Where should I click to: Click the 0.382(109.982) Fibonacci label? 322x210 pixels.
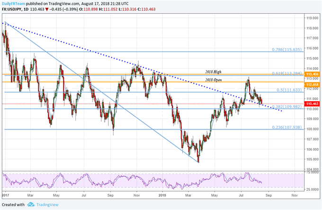coord(286,106)
